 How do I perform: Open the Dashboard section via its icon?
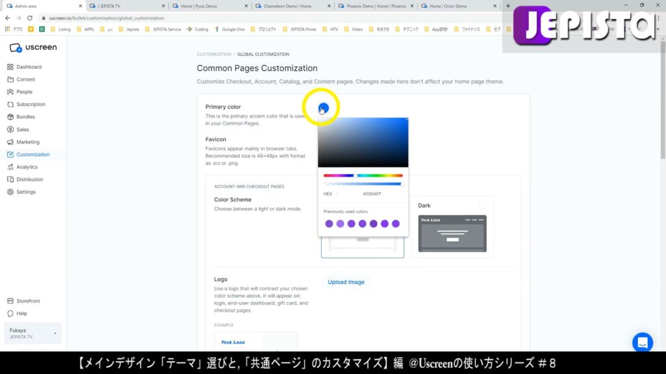(x=10, y=67)
